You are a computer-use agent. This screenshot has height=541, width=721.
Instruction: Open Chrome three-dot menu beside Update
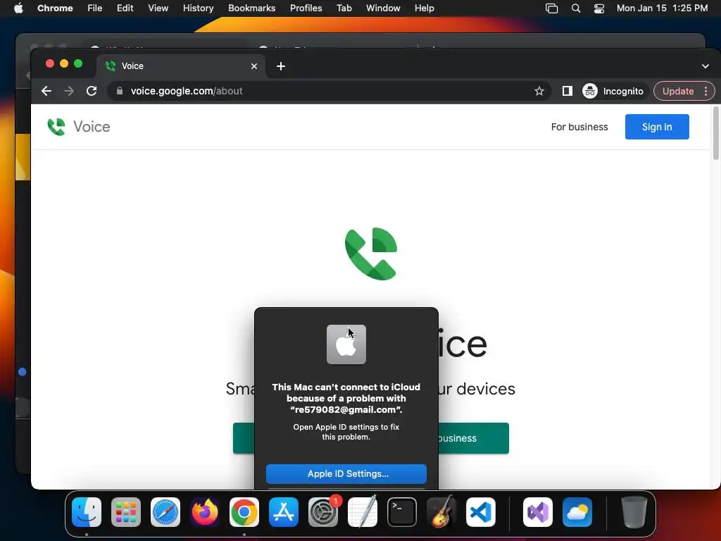click(x=706, y=91)
